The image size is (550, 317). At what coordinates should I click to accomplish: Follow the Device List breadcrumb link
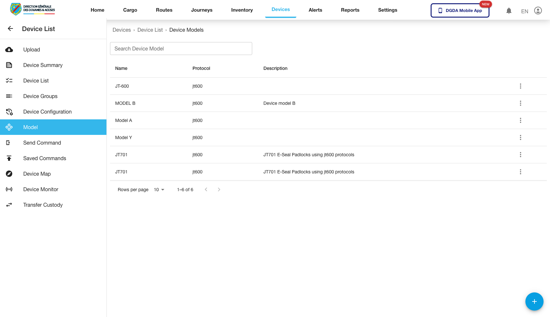click(150, 30)
